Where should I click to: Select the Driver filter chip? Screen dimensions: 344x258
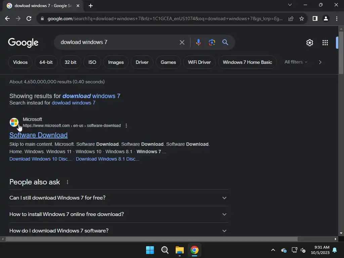pos(142,62)
